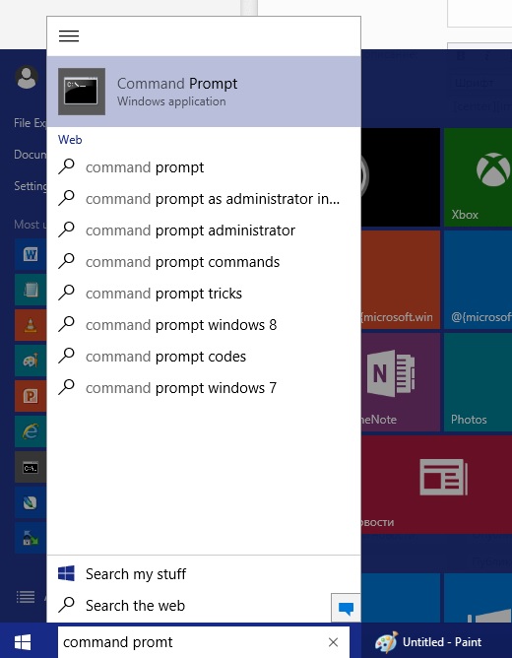Switch to Untitled - Paint taskbar window

[x=428, y=642]
